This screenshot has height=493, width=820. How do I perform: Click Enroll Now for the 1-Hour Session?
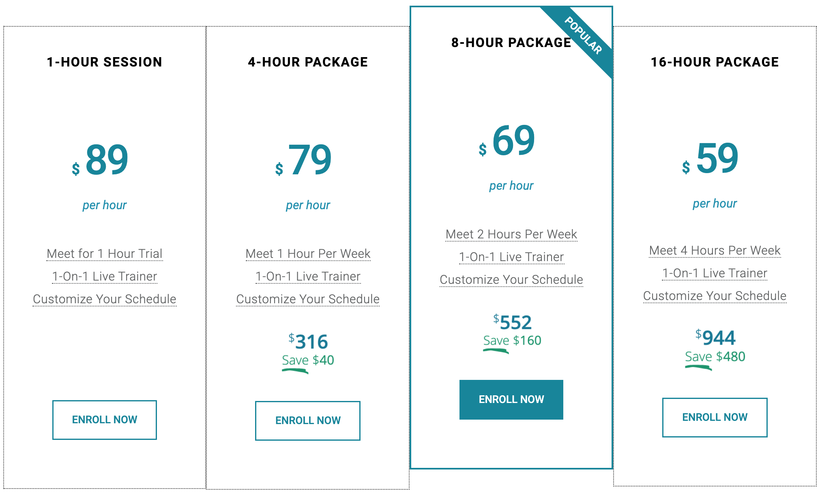point(105,420)
